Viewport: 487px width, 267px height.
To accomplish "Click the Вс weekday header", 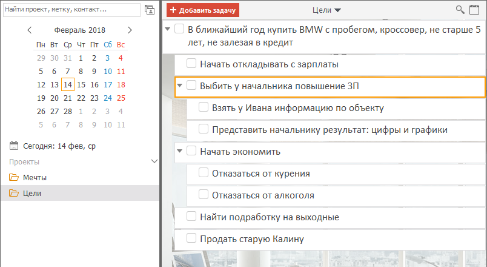I will coord(121,44).
